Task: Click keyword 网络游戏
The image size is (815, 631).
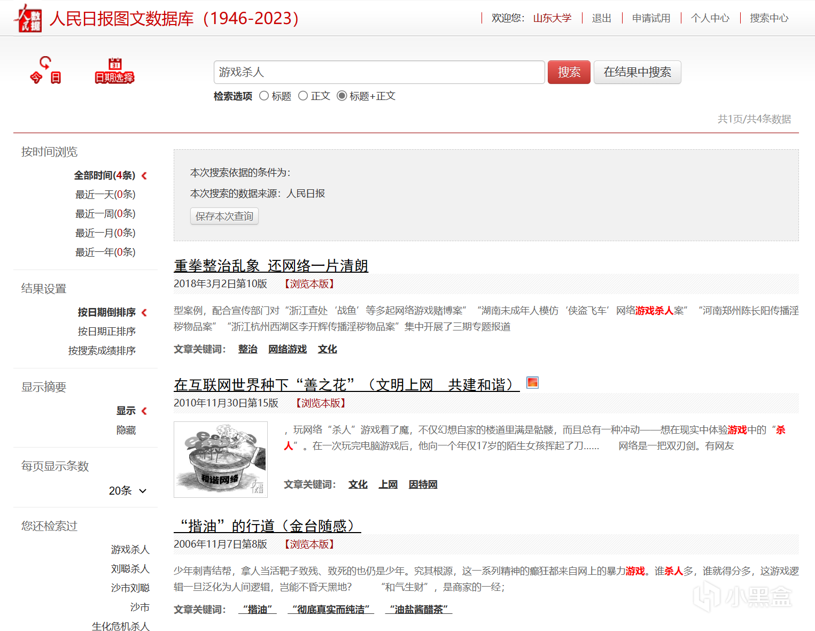Action: pyautogui.click(x=288, y=349)
